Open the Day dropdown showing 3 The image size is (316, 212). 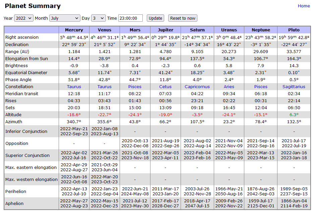pyautogui.click(x=98, y=18)
